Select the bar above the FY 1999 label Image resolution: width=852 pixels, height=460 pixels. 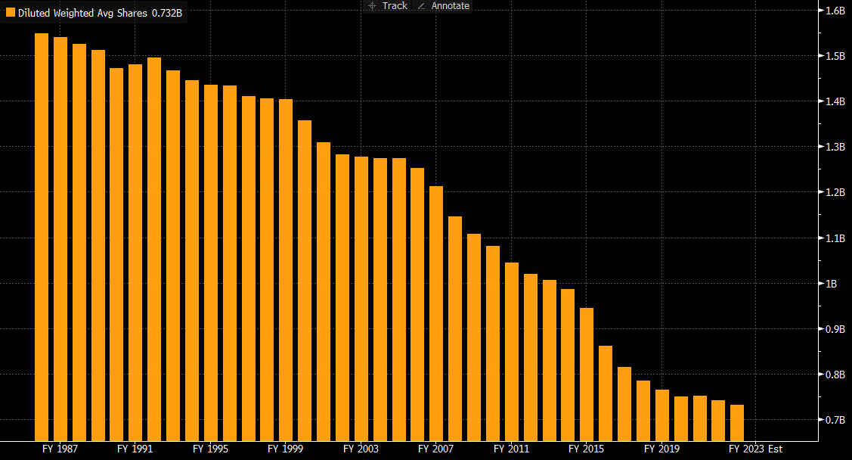(286, 270)
